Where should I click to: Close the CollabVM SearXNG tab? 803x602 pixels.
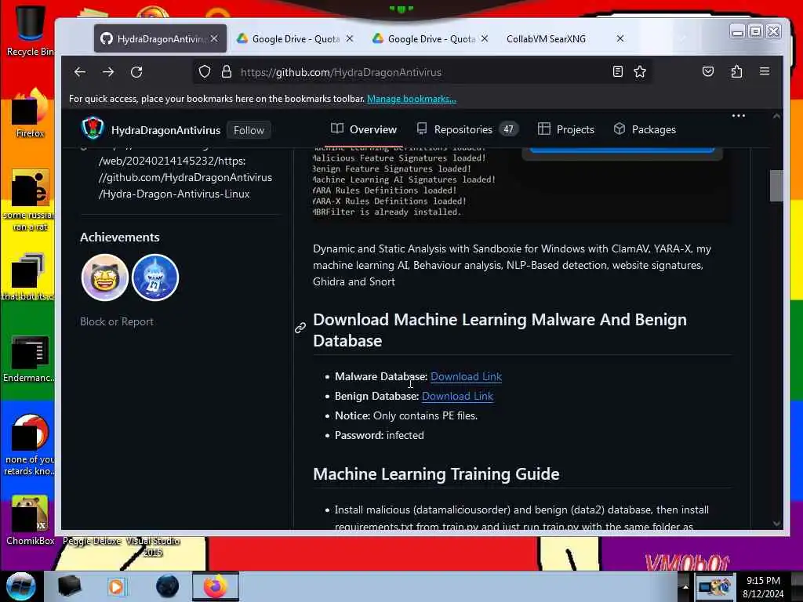point(620,38)
